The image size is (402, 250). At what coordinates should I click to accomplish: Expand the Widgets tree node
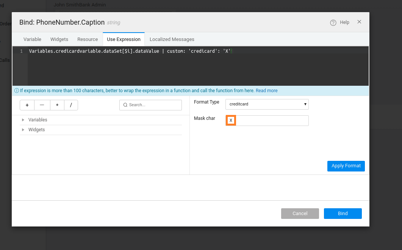[23, 130]
